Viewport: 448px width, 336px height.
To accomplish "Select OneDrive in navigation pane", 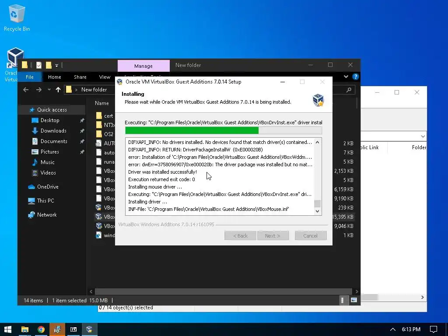I will tap(47, 187).
